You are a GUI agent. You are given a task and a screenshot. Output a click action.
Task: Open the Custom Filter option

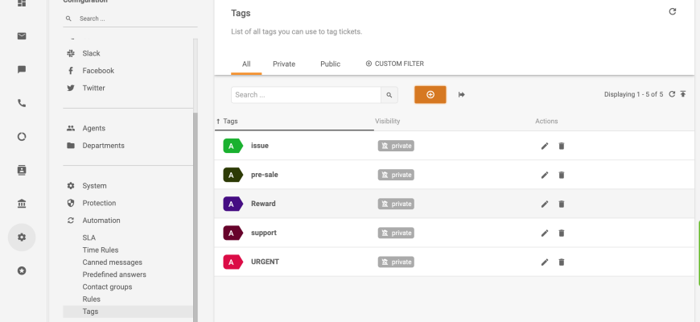394,64
